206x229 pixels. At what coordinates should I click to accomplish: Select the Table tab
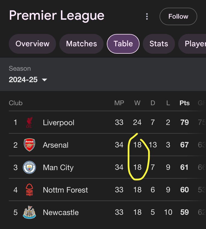click(123, 44)
